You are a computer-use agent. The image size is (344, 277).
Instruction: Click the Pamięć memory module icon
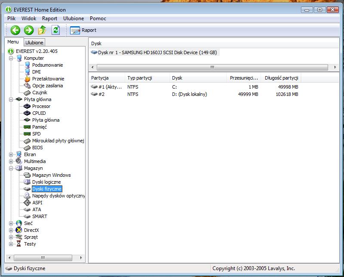tap(27, 127)
